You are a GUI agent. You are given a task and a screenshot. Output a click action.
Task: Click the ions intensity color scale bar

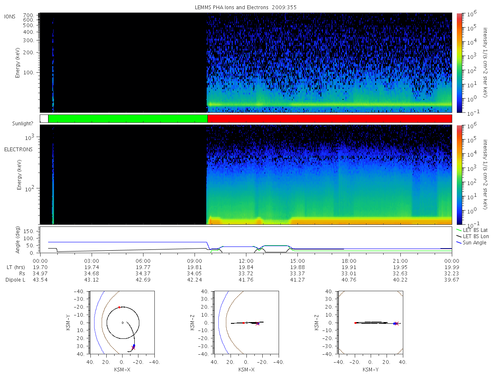tap(459, 63)
